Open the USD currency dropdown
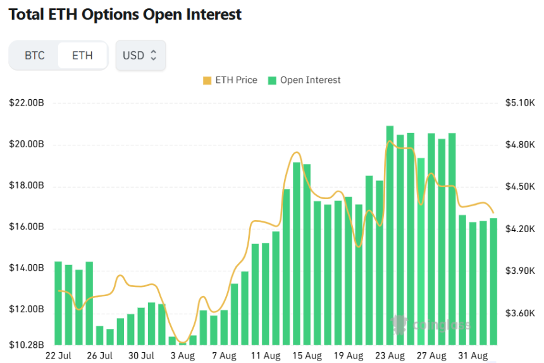This screenshot has width=544, height=363. pos(140,56)
